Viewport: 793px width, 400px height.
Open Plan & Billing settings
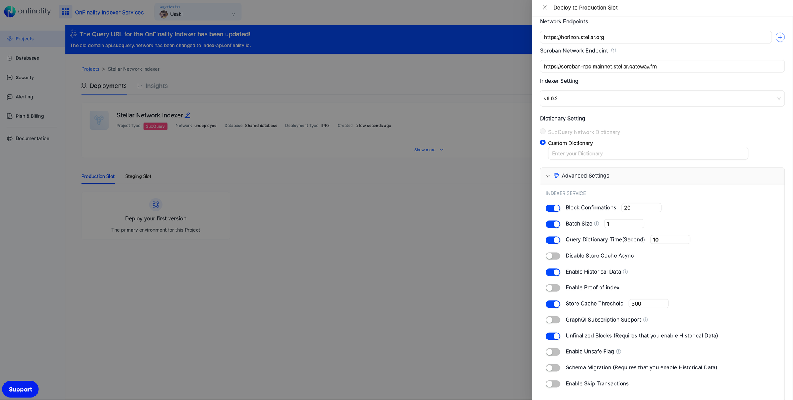[29, 116]
